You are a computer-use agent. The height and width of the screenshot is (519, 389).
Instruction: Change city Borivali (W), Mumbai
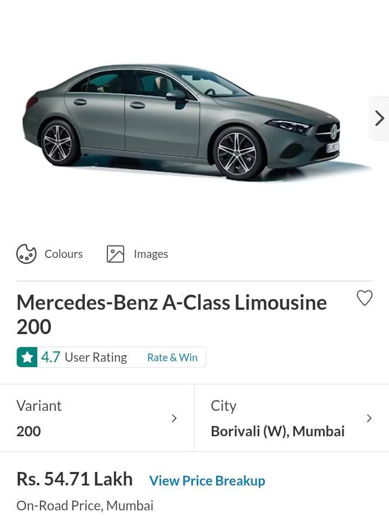(x=278, y=431)
